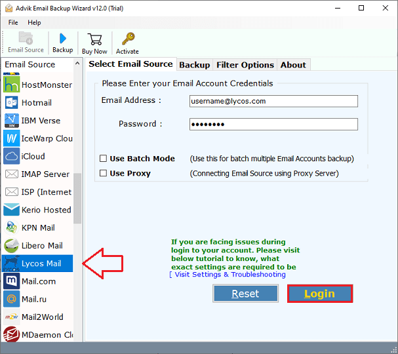Select the IMAP Server label text
The image size is (398, 354).
45,174
